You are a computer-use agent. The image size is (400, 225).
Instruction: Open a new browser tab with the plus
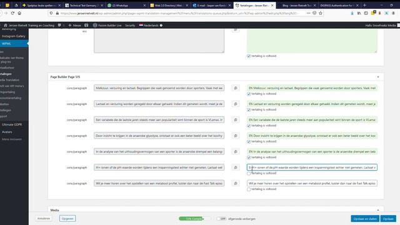click(x=364, y=5)
